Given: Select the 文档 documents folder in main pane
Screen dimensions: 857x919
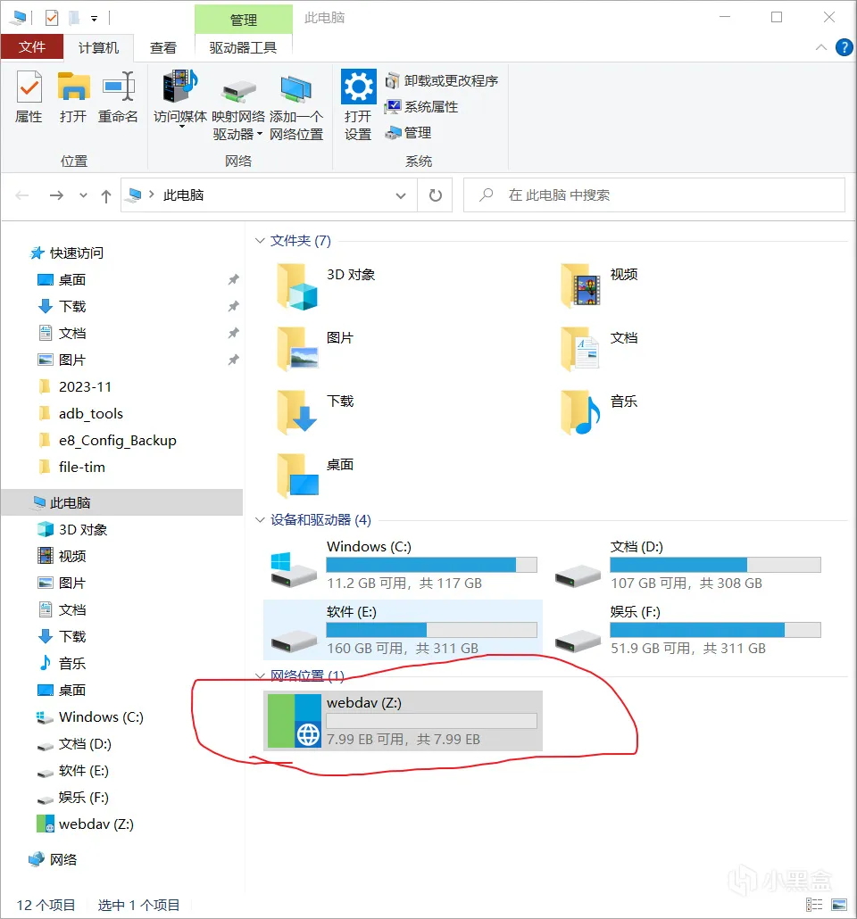Looking at the screenshot, I should (x=600, y=350).
